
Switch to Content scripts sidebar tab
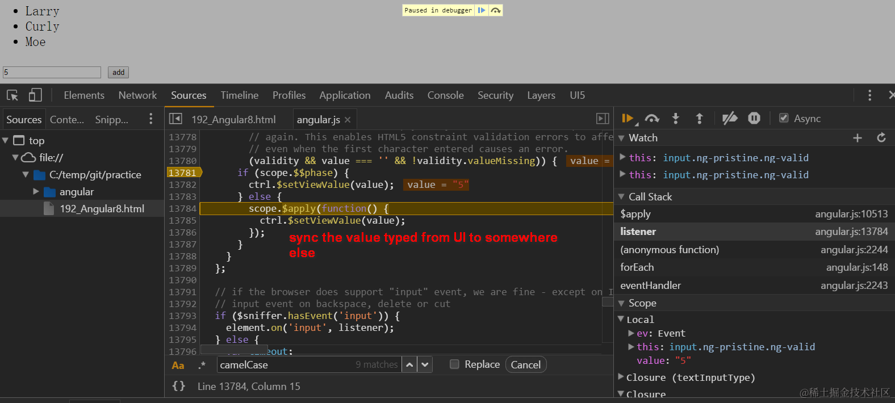pos(67,119)
